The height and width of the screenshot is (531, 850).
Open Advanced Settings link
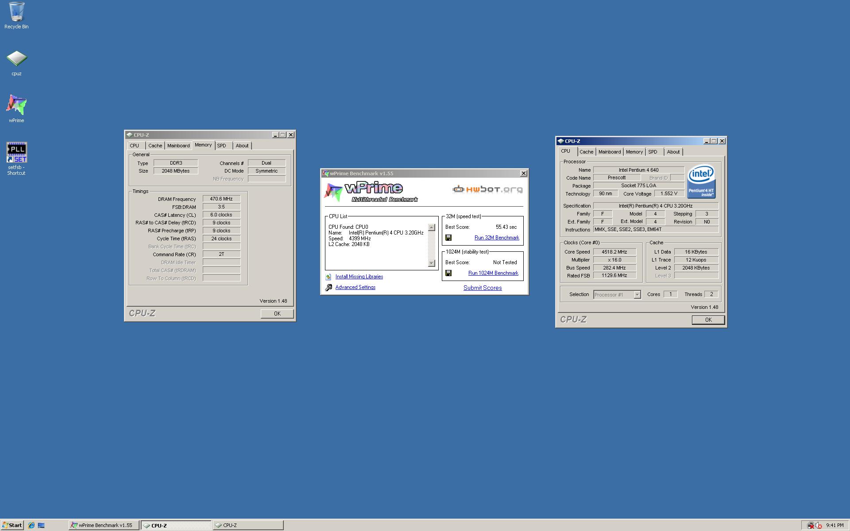(355, 287)
